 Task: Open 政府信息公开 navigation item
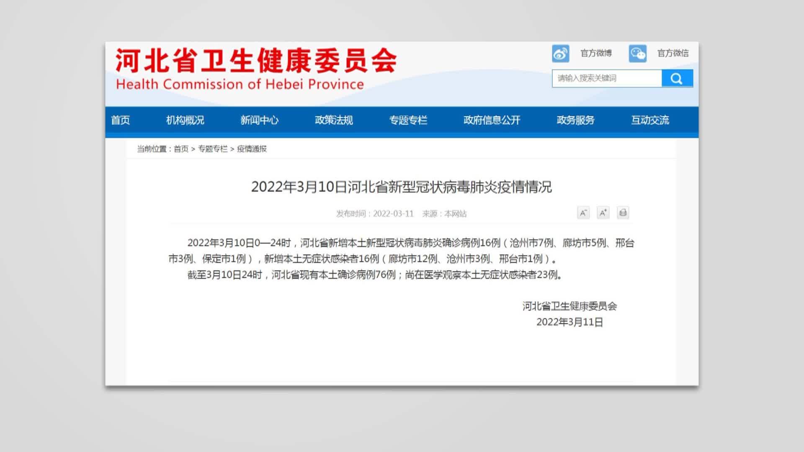(492, 121)
